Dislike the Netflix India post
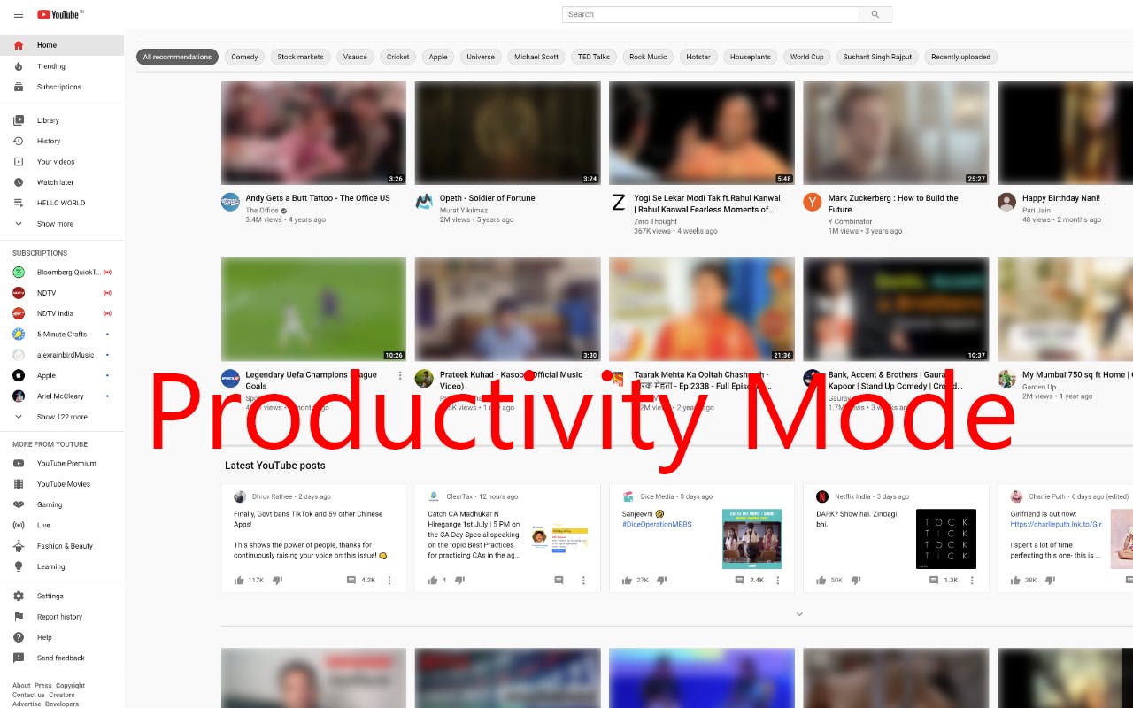1133x708 pixels. 855,581
